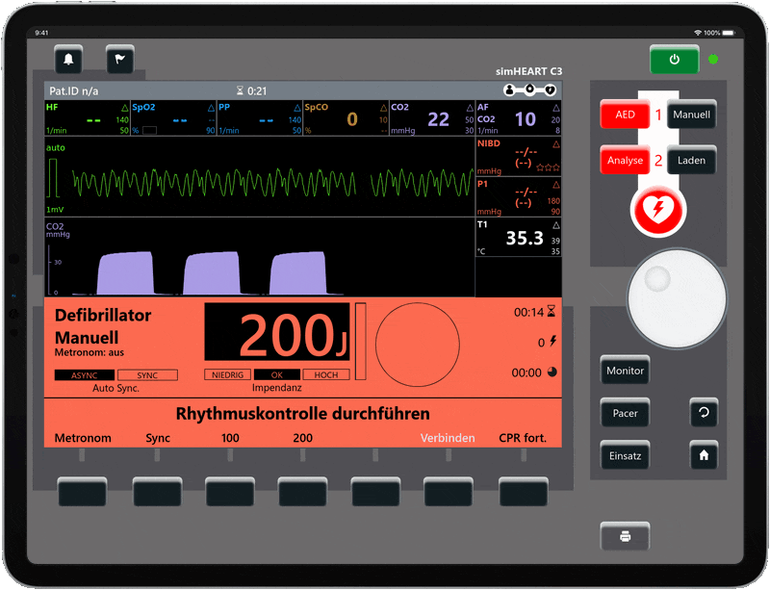Tap the Metronom: aus status text

point(90,352)
